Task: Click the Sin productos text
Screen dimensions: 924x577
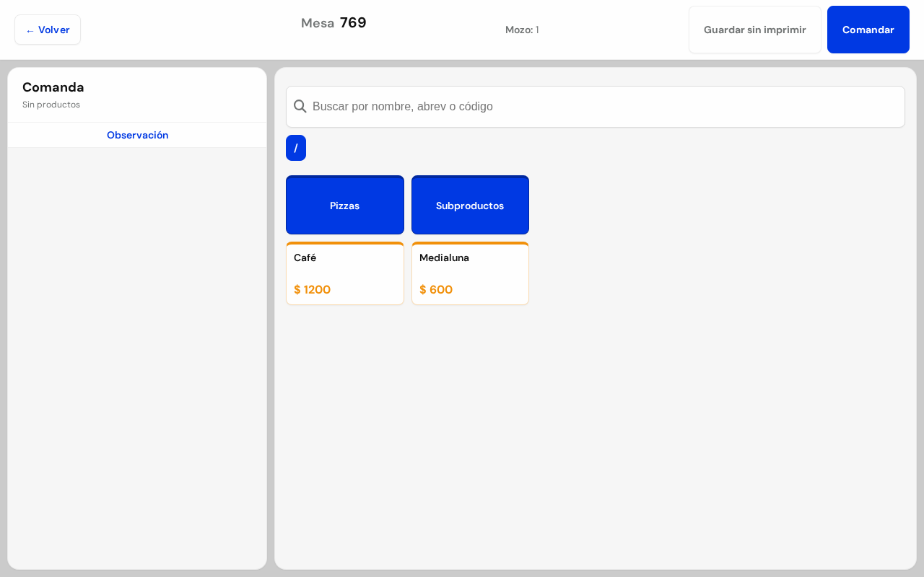Action: pyautogui.click(x=51, y=105)
